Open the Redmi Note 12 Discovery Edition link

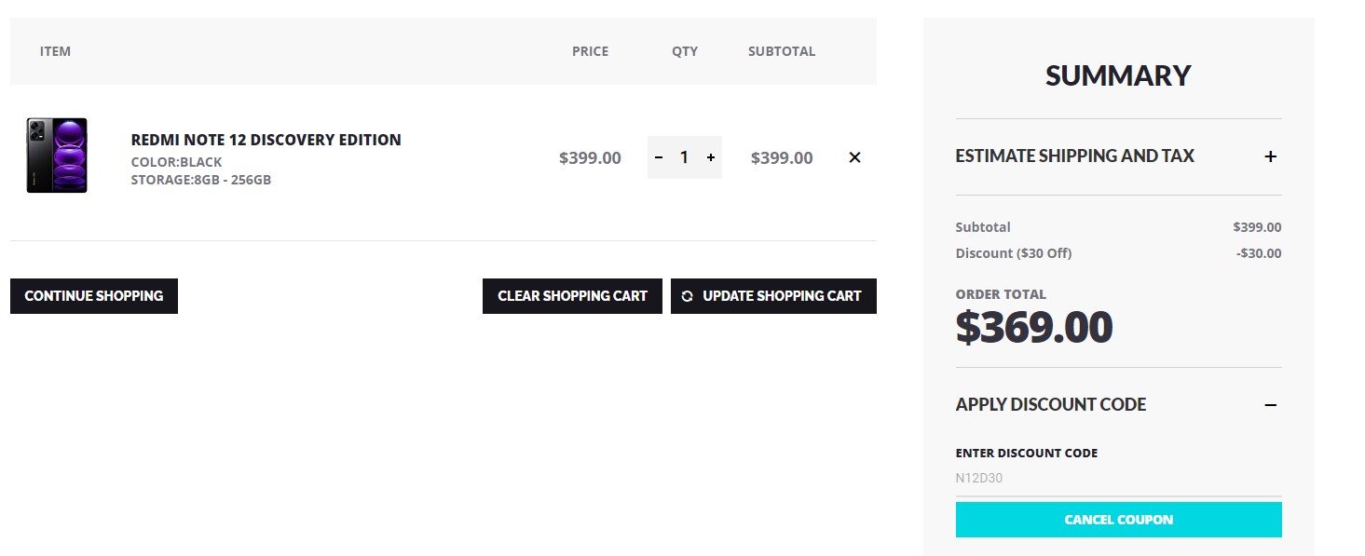[266, 140]
